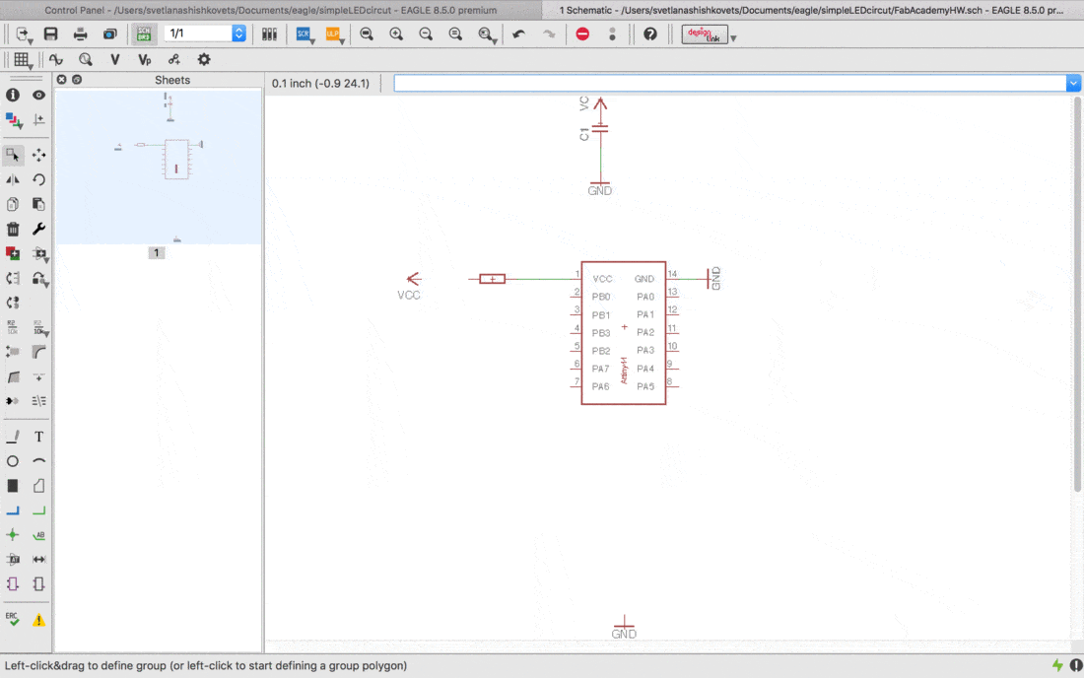Expand the design link dropdown arrow
Screen dimensions: 1084x678
(x=733, y=38)
